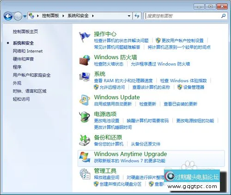Click 唤醒计算机时需要密码
This screenshot has height=195, width=231.
pyautogui.click(x=148, y=121)
